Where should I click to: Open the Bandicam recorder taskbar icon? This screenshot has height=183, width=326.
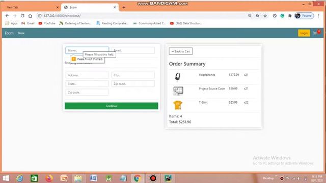click(x=153, y=178)
